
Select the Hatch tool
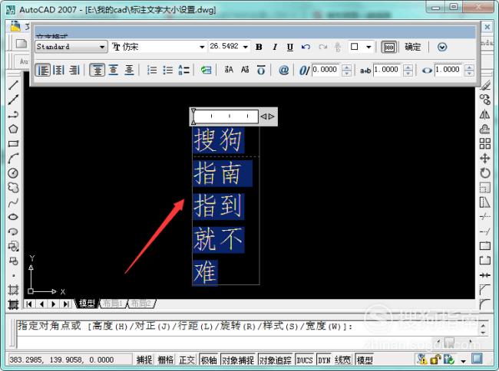pos(13,290)
